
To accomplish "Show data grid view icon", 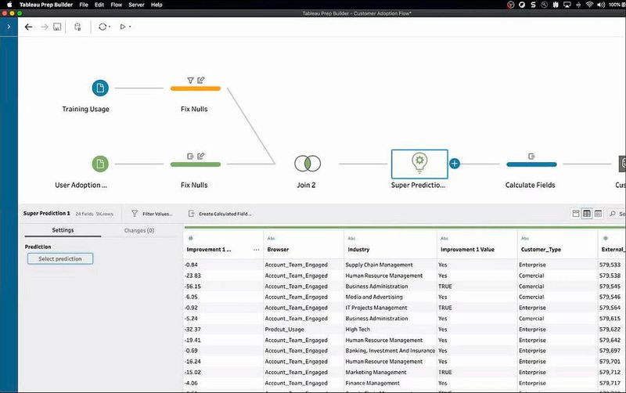I will [x=586, y=214].
